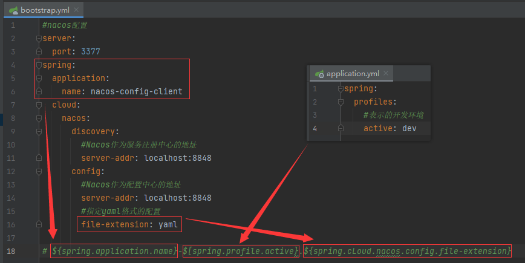This screenshot has height=263, width=525.
Task: Click ${spring.application.name} in line 18
Action: [x=114, y=251]
